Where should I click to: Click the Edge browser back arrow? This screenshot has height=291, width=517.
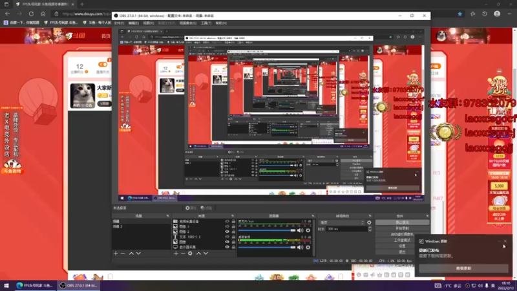click(x=7, y=14)
